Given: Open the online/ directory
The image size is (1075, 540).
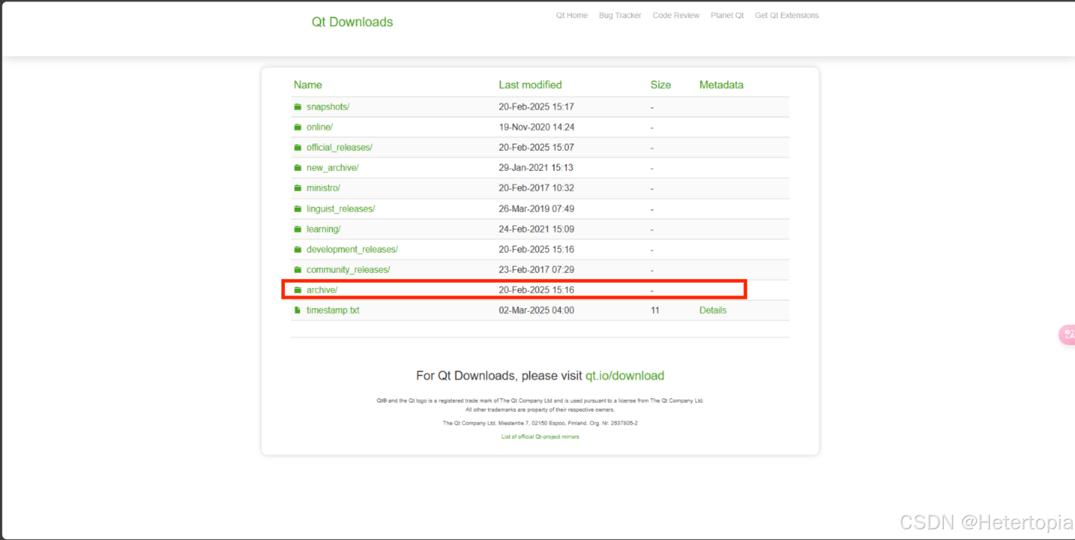Looking at the screenshot, I should (320, 127).
